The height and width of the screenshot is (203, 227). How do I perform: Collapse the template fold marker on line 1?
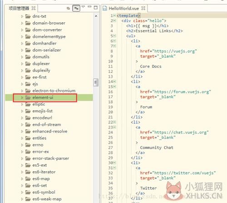[114, 15]
